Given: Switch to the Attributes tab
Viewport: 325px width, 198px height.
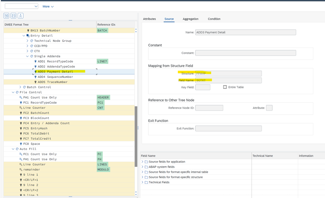Looking at the screenshot, I should pyautogui.click(x=149, y=19).
